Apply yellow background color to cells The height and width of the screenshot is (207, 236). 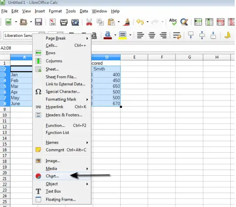(x=123, y=36)
